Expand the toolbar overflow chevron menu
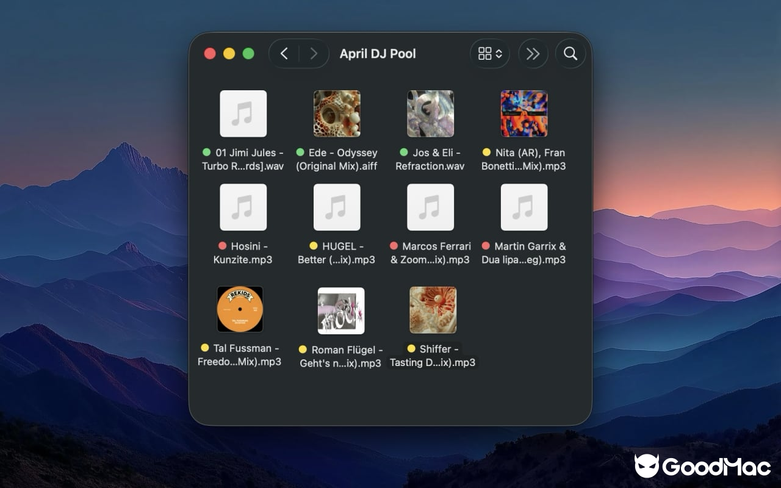This screenshot has width=781, height=488. [x=533, y=54]
